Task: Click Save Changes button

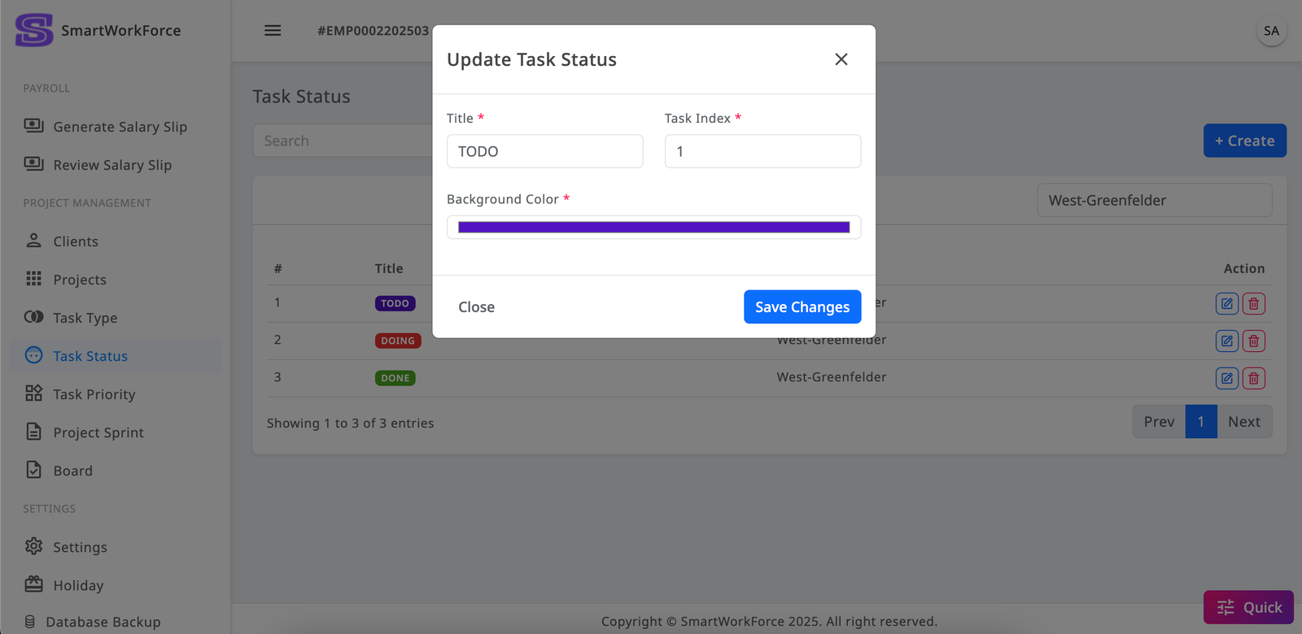Action: click(x=802, y=306)
